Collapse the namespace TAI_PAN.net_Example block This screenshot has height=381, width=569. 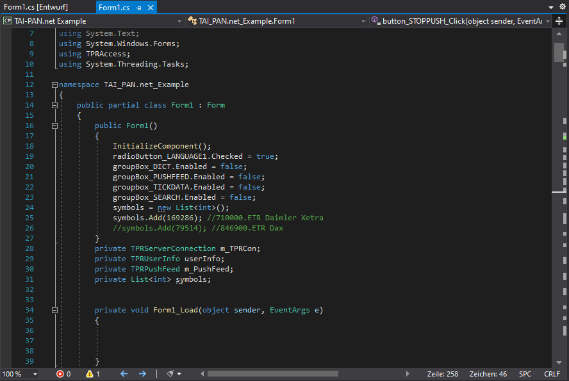click(54, 85)
